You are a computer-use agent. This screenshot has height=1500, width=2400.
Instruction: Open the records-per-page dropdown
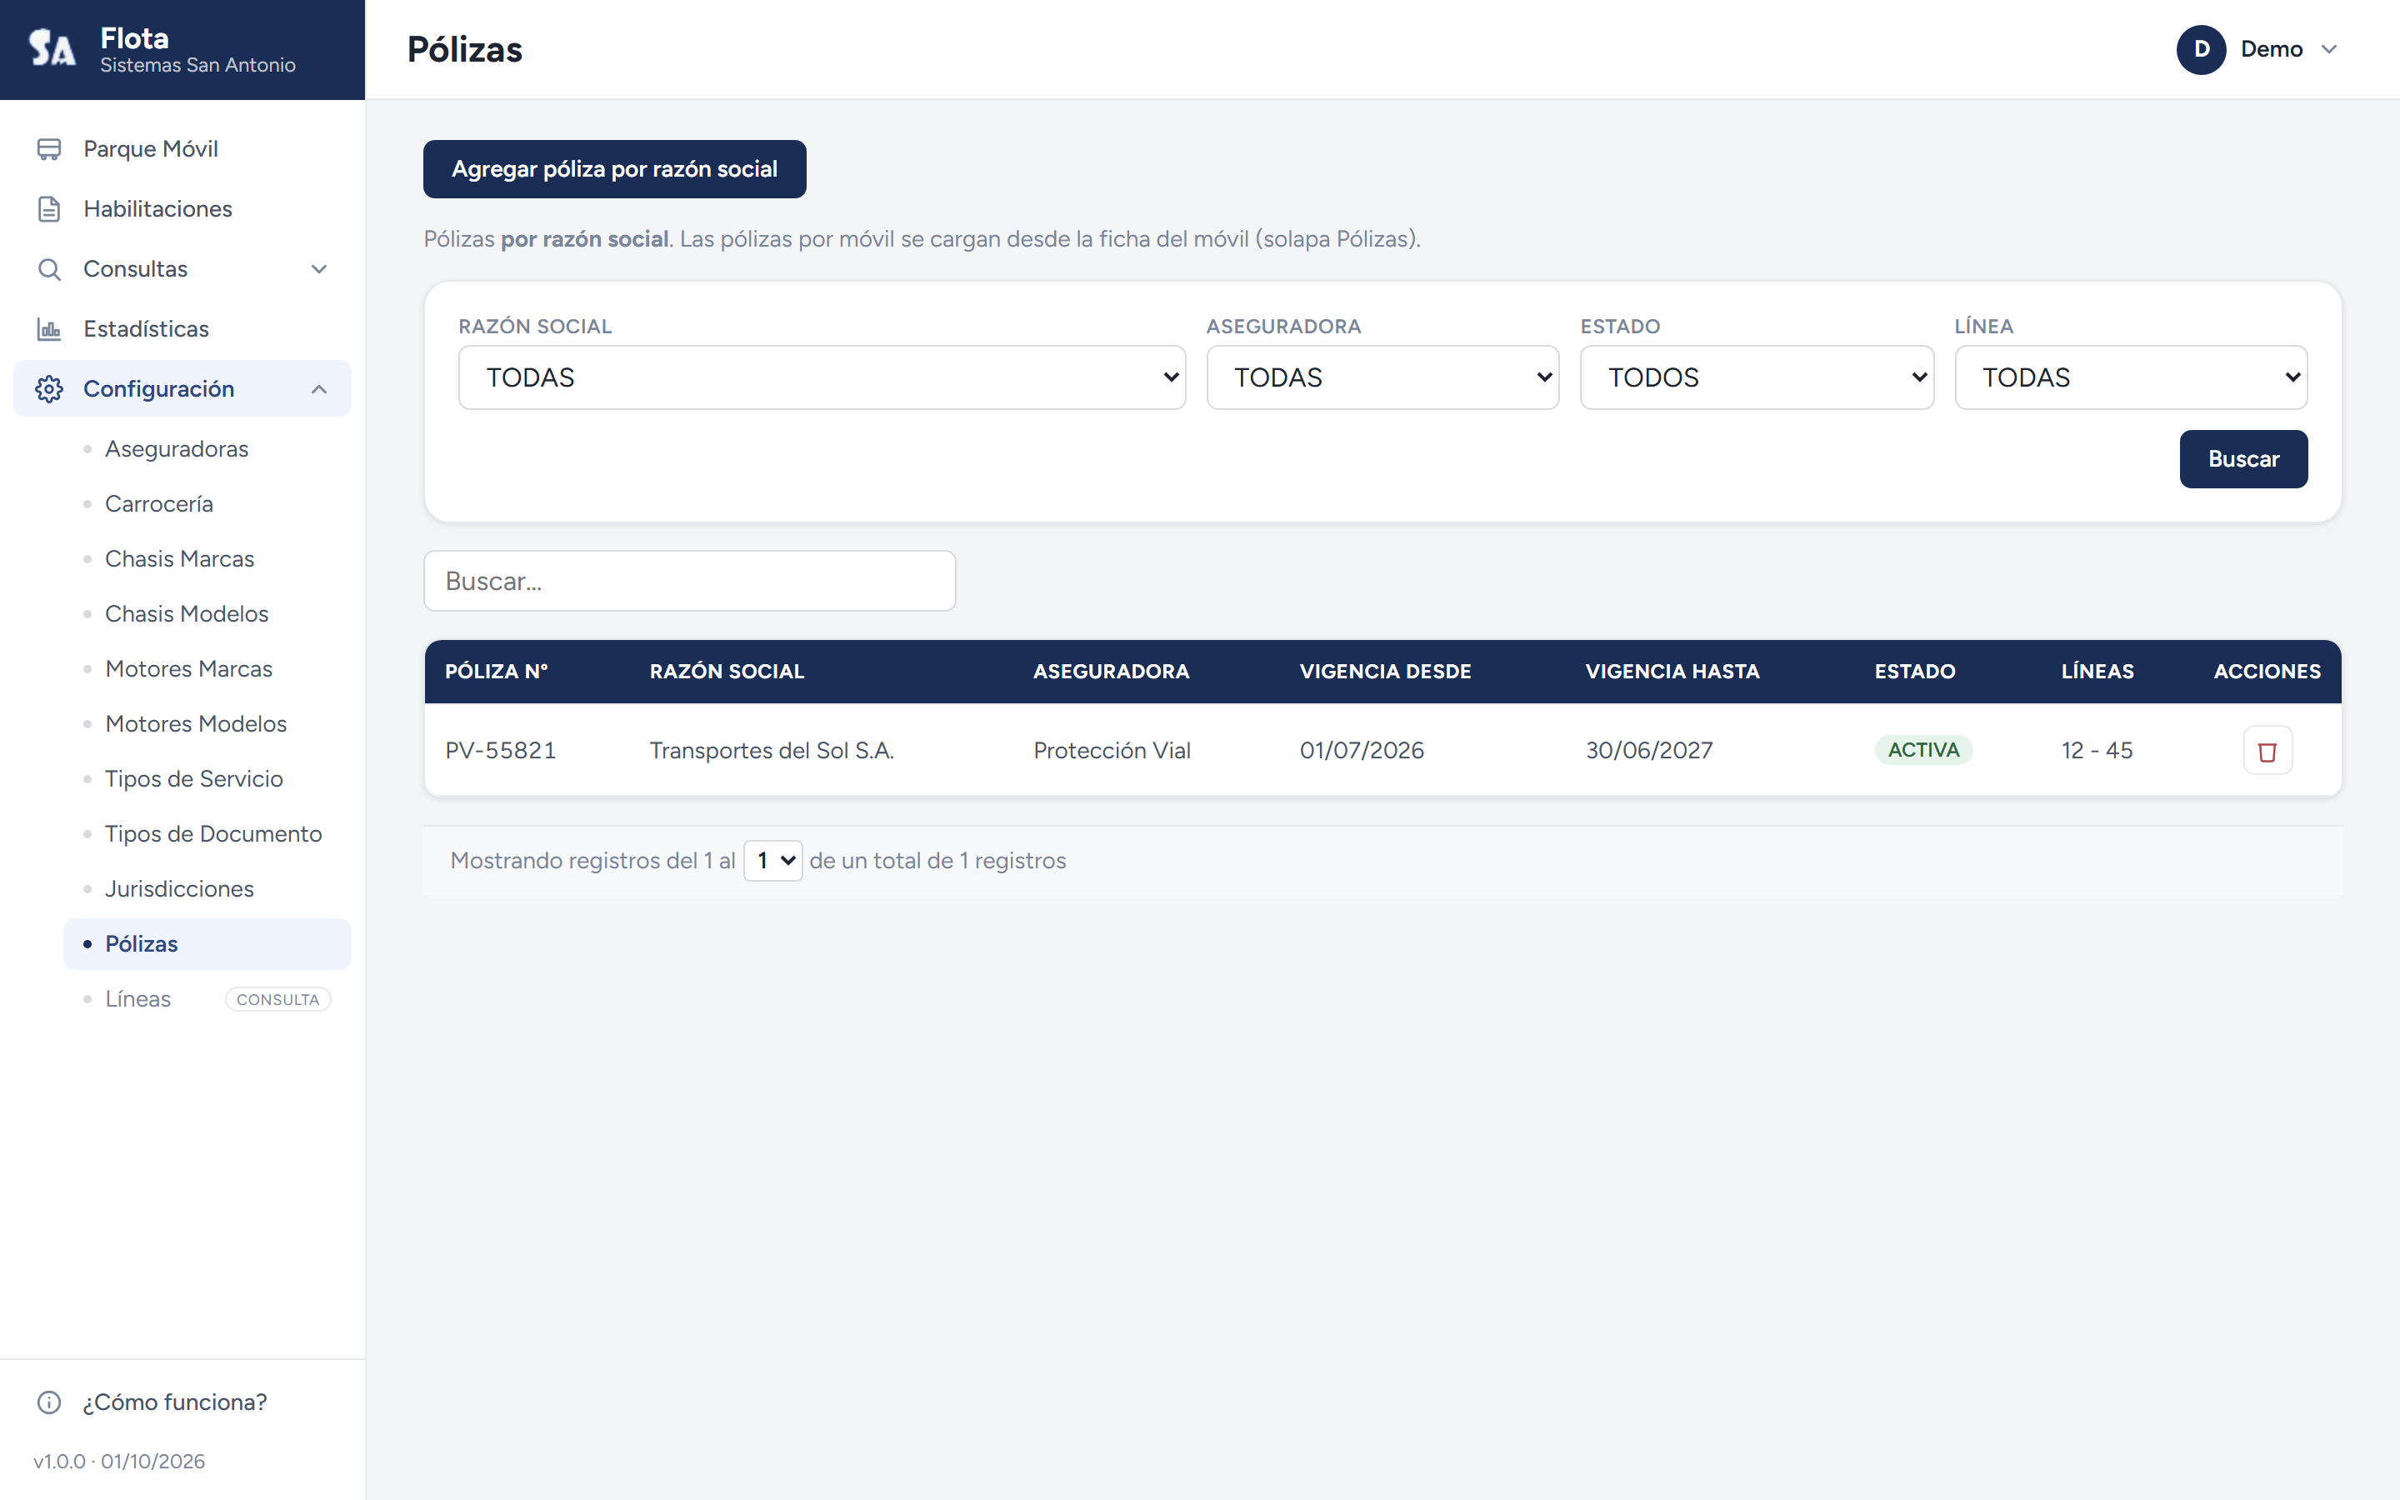pos(772,860)
